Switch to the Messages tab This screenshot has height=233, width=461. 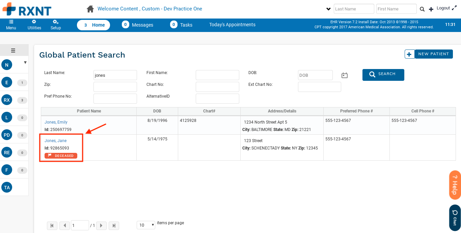click(138, 25)
